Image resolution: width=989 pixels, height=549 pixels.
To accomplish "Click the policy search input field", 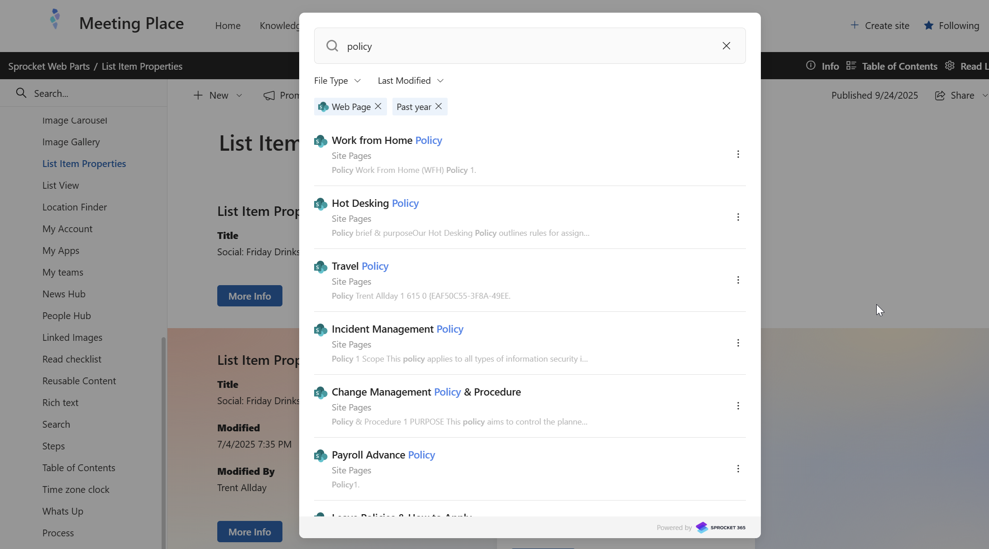I will click(x=530, y=46).
